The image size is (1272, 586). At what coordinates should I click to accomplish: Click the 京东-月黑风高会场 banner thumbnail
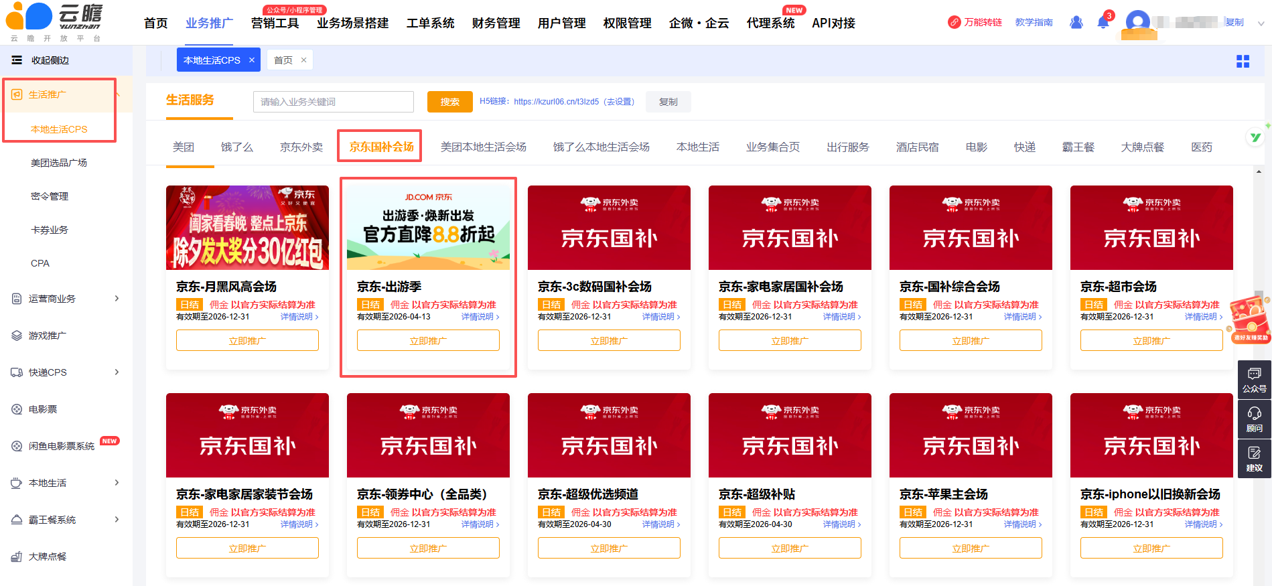pyautogui.click(x=247, y=228)
